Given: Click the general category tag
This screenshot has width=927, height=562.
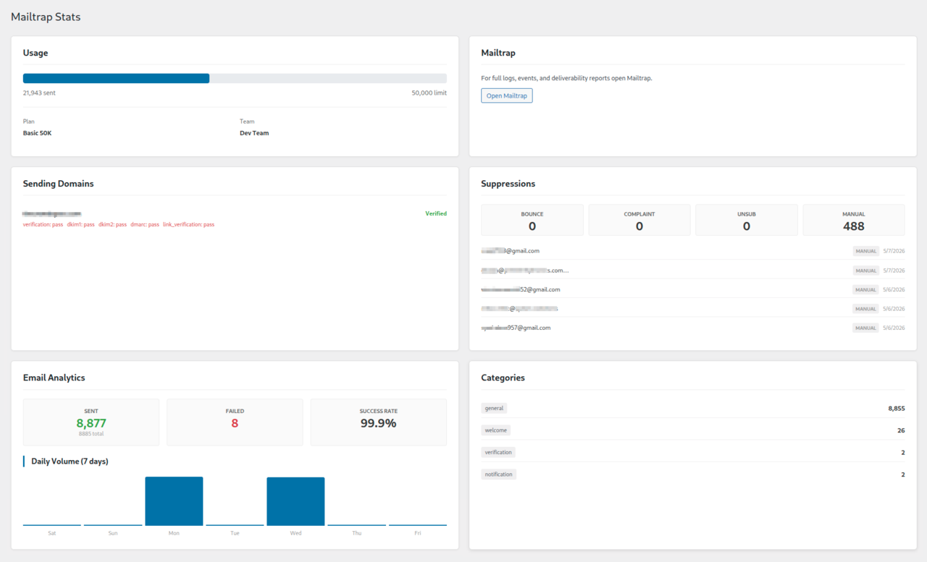Looking at the screenshot, I should pos(494,408).
